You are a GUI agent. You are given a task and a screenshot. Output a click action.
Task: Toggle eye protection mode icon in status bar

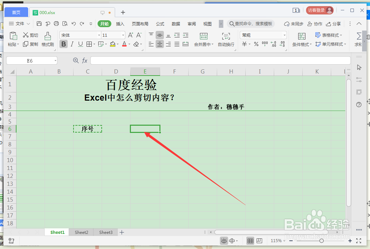tap(224, 240)
